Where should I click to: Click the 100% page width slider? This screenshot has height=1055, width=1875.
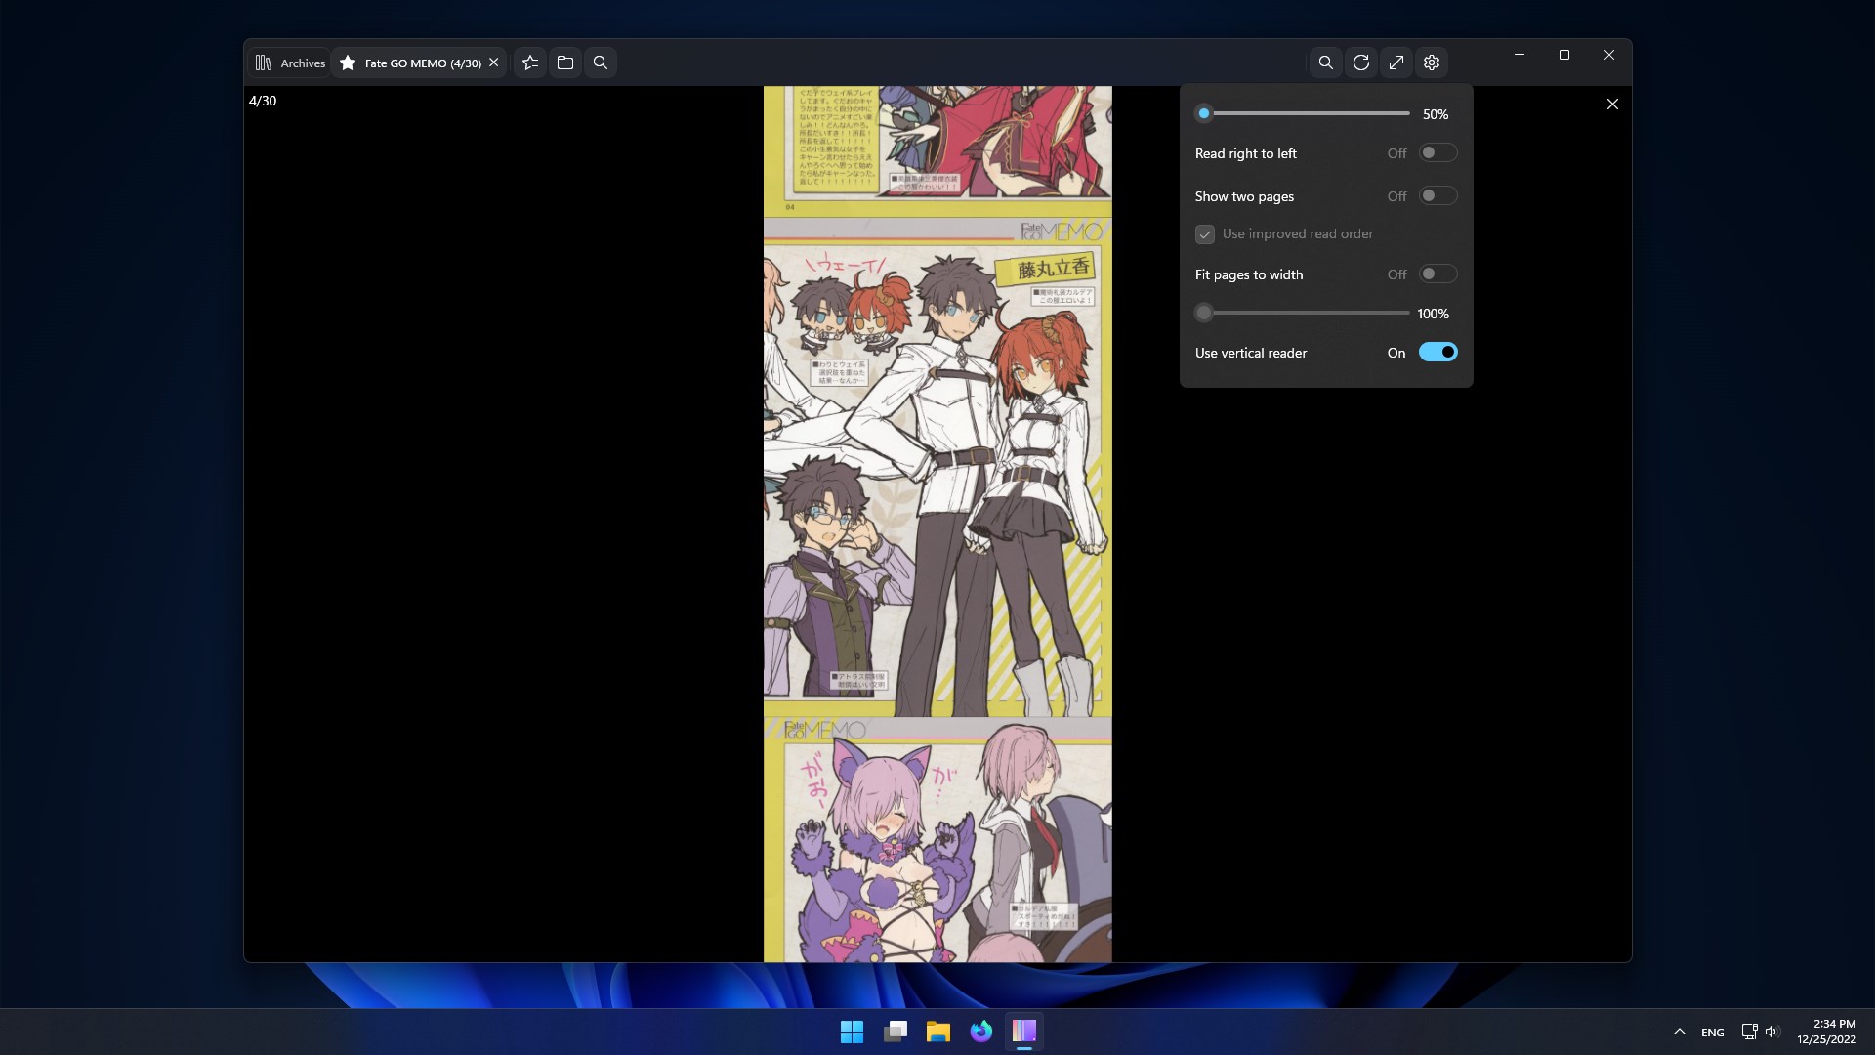pyautogui.click(x=1204, y=314)
